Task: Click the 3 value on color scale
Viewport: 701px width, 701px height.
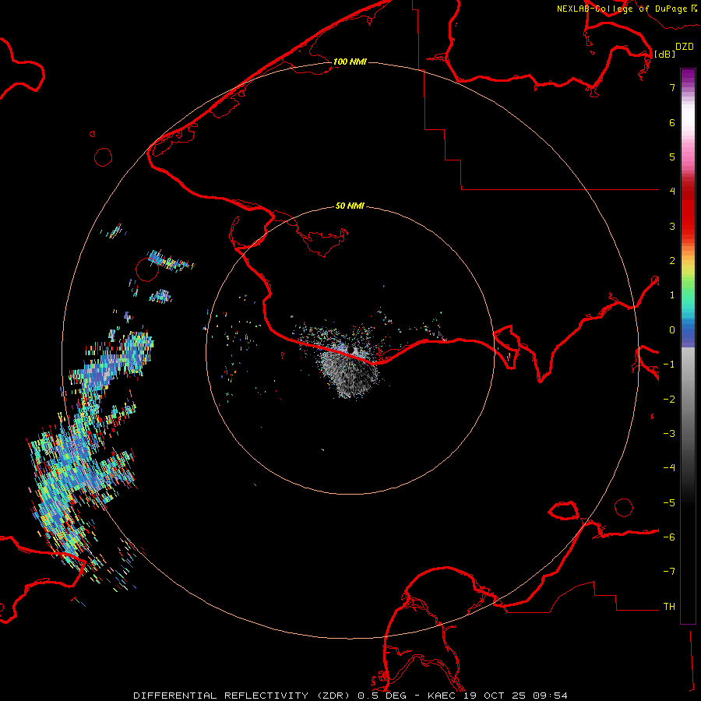Action: [x=672, y=226]
